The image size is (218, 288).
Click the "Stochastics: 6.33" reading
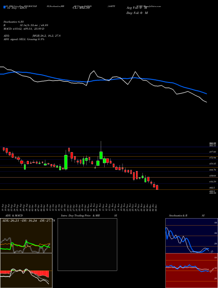pyautogui.click(x=14, y=22)
